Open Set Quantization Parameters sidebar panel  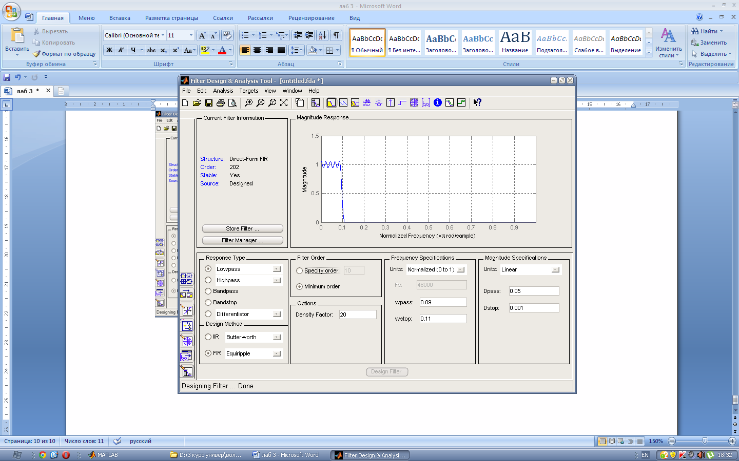[x=186, y=310]
